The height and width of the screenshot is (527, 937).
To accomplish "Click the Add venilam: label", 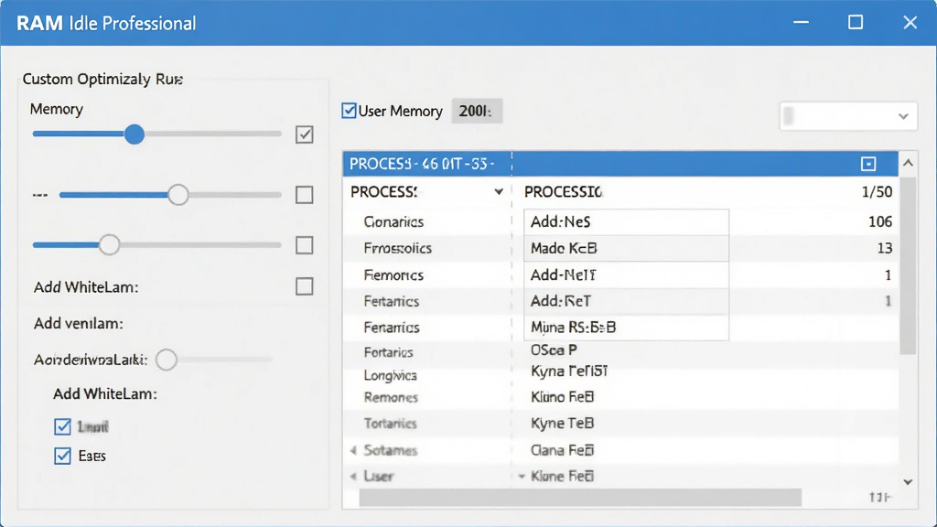I will [x=79, y=323].
